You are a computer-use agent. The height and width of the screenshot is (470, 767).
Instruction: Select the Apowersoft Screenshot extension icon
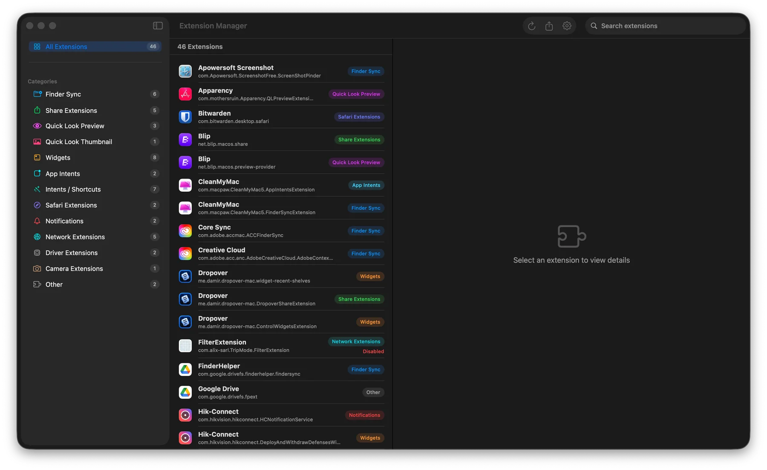(x=185, y=71)
